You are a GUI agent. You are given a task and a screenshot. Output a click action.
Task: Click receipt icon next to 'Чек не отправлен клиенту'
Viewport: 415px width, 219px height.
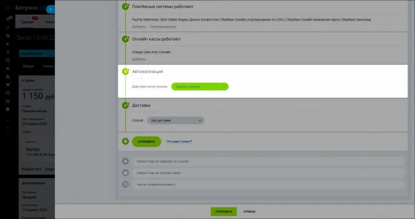point(126,185)
